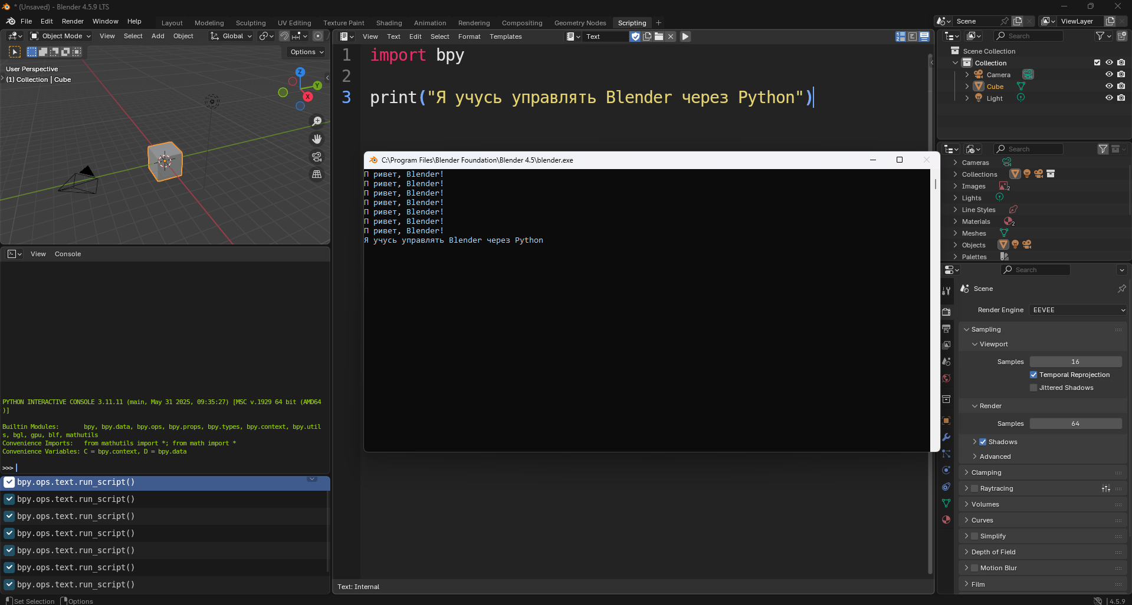Open the Global transform orientation dropdown
1132x605 pixels.
[x=231, y=36]
